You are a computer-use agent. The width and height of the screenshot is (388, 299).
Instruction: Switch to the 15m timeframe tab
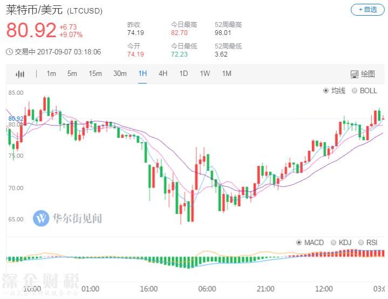point(96,74)
